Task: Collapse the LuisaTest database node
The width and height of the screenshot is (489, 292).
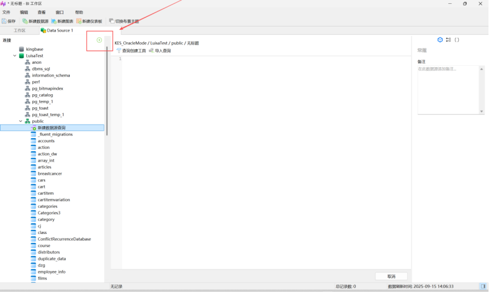Action: [x=15, y=56]
